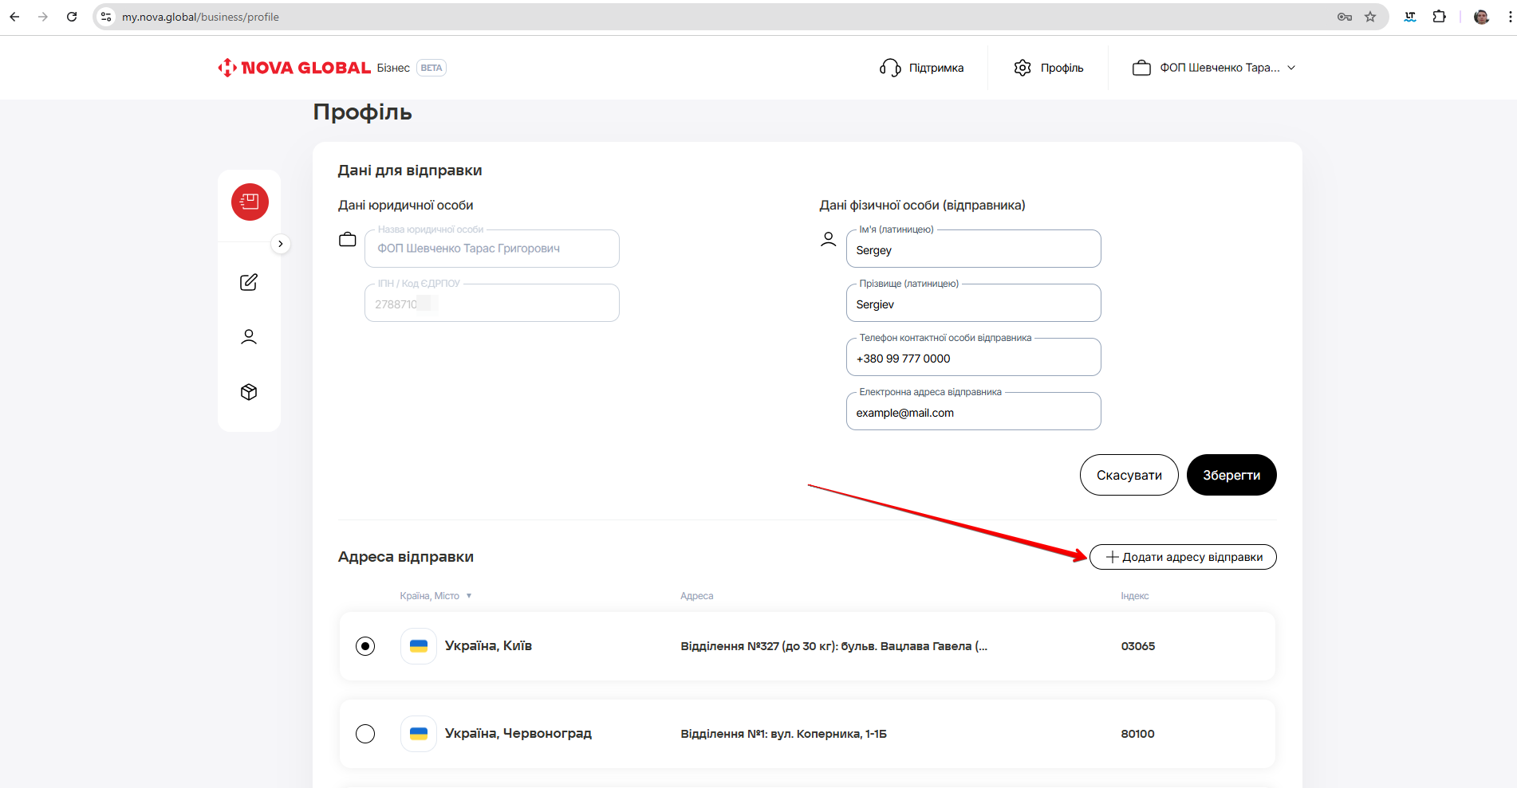Viewport: 1517px width, 788px height.
Task: Open browser extensions puzzle icon
Action: (1439, 17)
